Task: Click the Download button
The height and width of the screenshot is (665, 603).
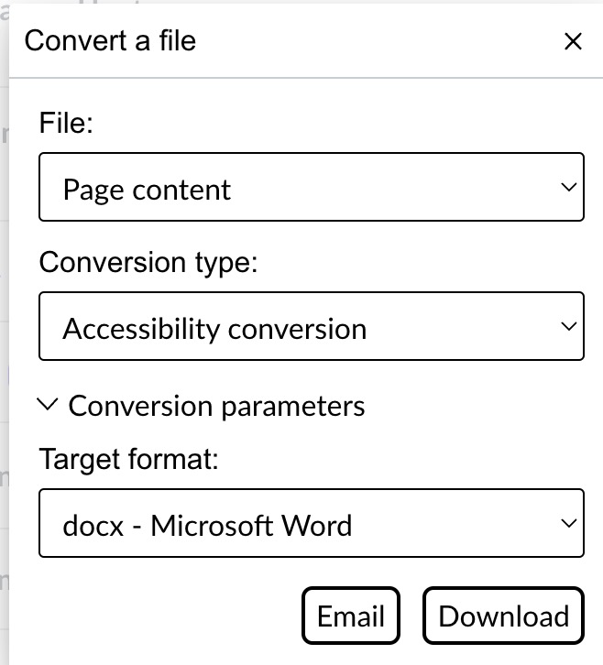Action: point(504,616)
